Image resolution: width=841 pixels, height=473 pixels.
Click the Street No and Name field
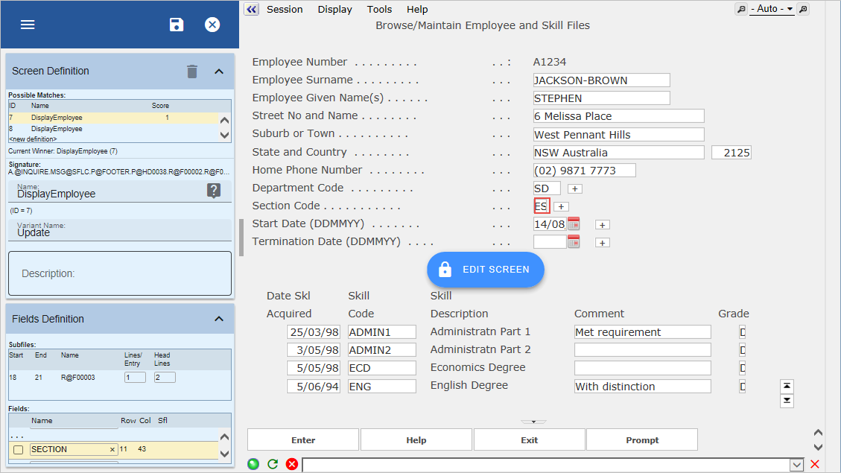click(x=618, y=116)
